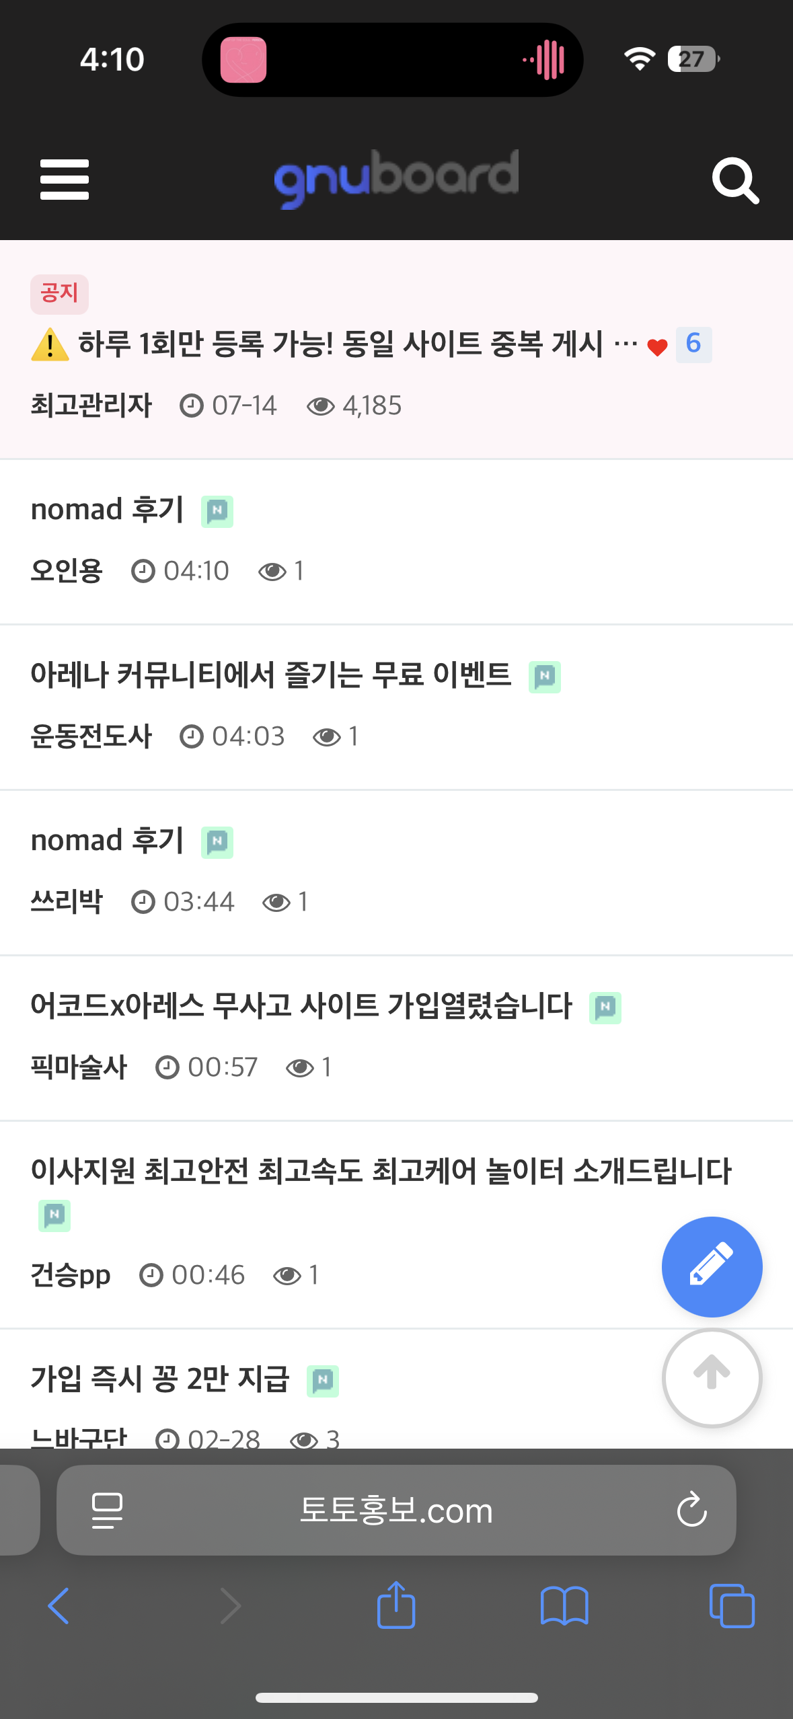Reload the page via refresh icon
This screenshot has height=1719, width=793.
[691, 1511]
